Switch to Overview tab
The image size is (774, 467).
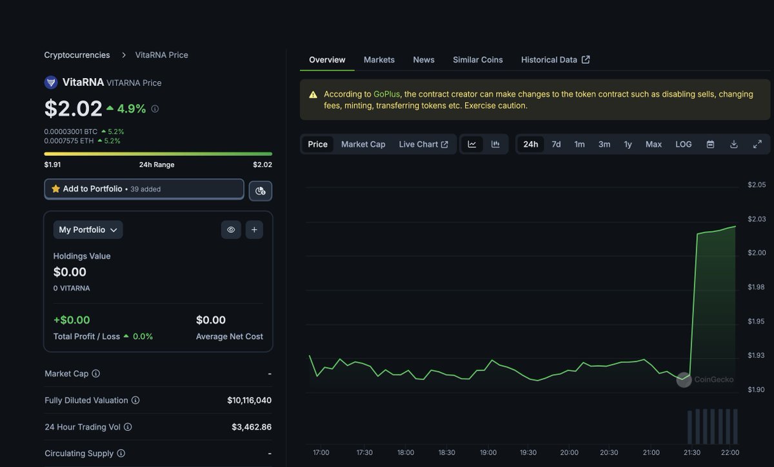(327, 60)
